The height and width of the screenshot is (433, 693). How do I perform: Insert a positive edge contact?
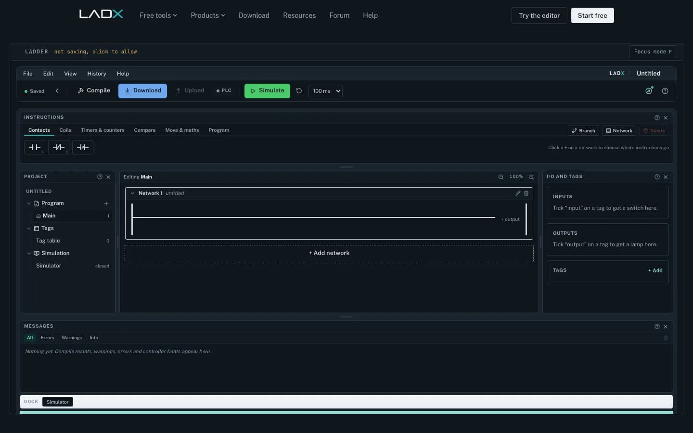coord(83,147)
